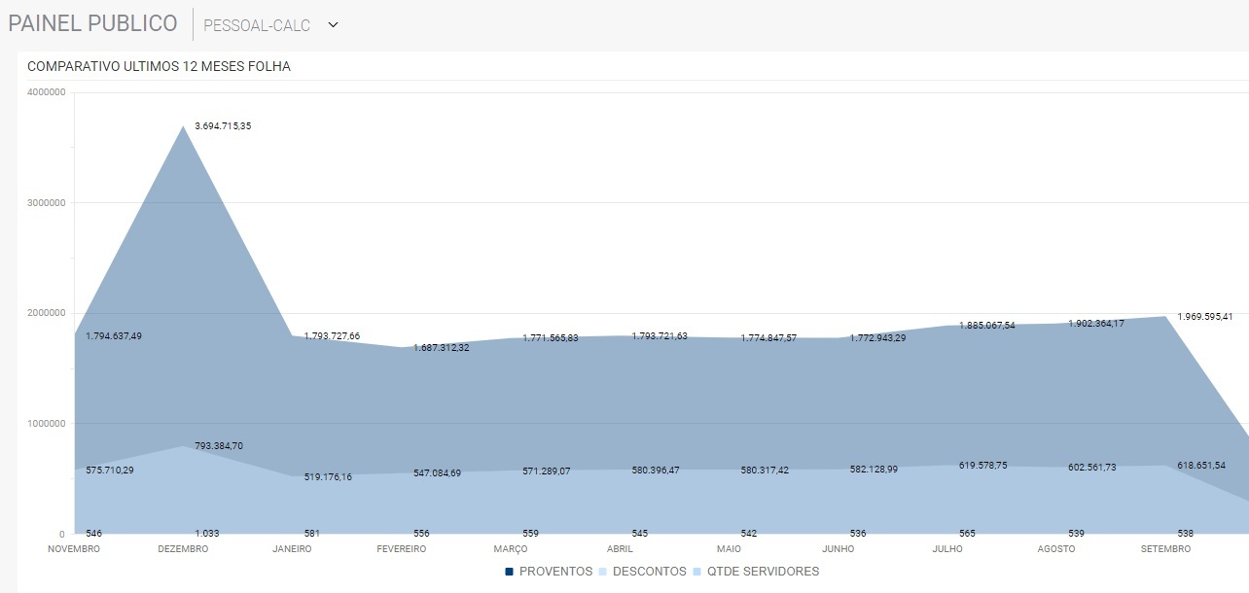
Task: Click the DEZEMBRO x-axis label
Action: pos(184,549)
